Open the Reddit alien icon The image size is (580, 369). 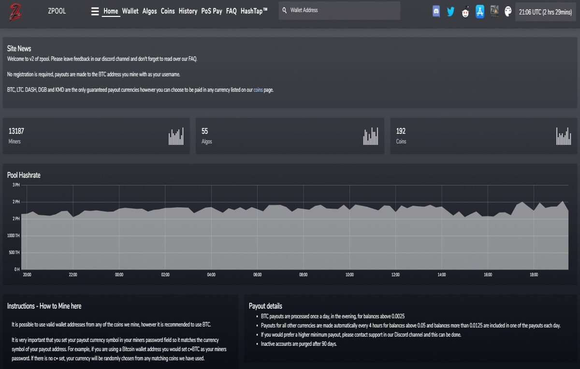[x=465, y=12]
